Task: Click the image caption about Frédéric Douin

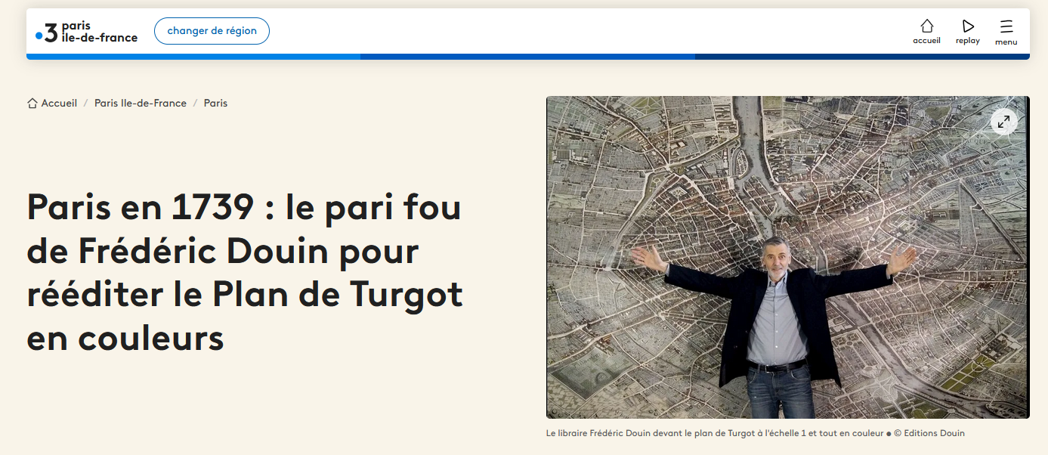Action: (x=755, y=433)
